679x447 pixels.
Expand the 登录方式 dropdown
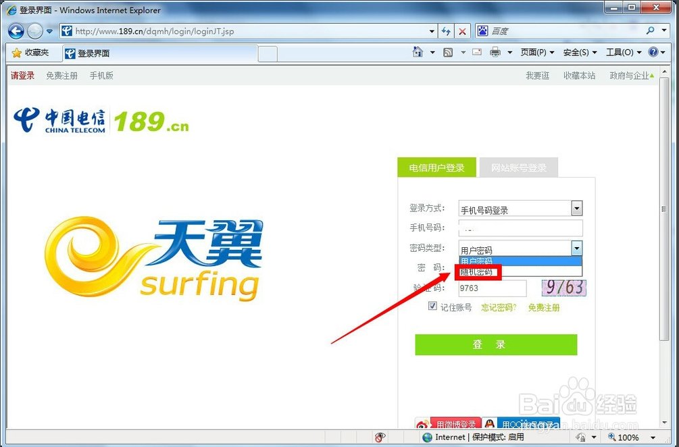coord(576,209)
